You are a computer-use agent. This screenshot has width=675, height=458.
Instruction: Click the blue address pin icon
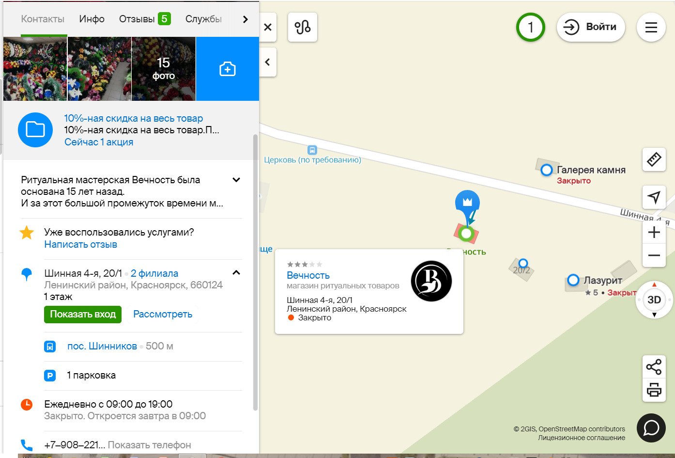(x=27, y=274)
